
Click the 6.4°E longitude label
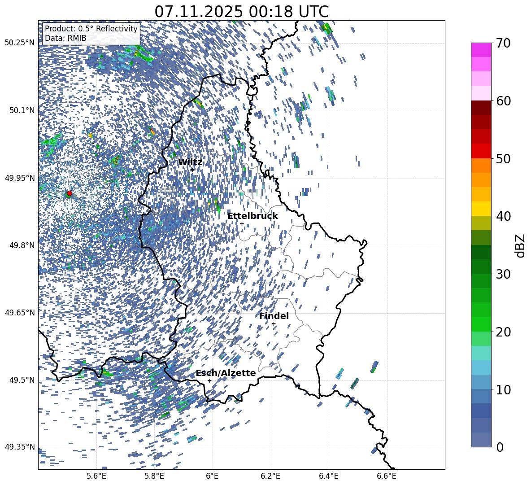[329, 476]
